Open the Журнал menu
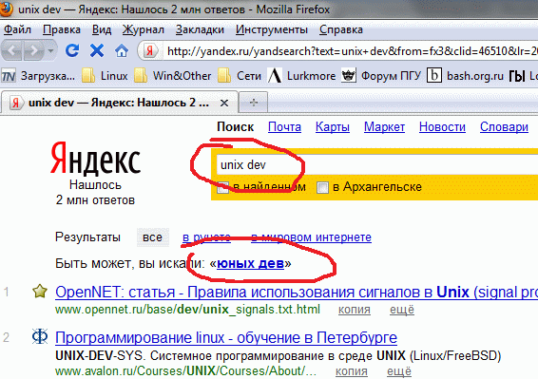Image resolution: width=538 pixels, height=379 pixels. point(144,29)
